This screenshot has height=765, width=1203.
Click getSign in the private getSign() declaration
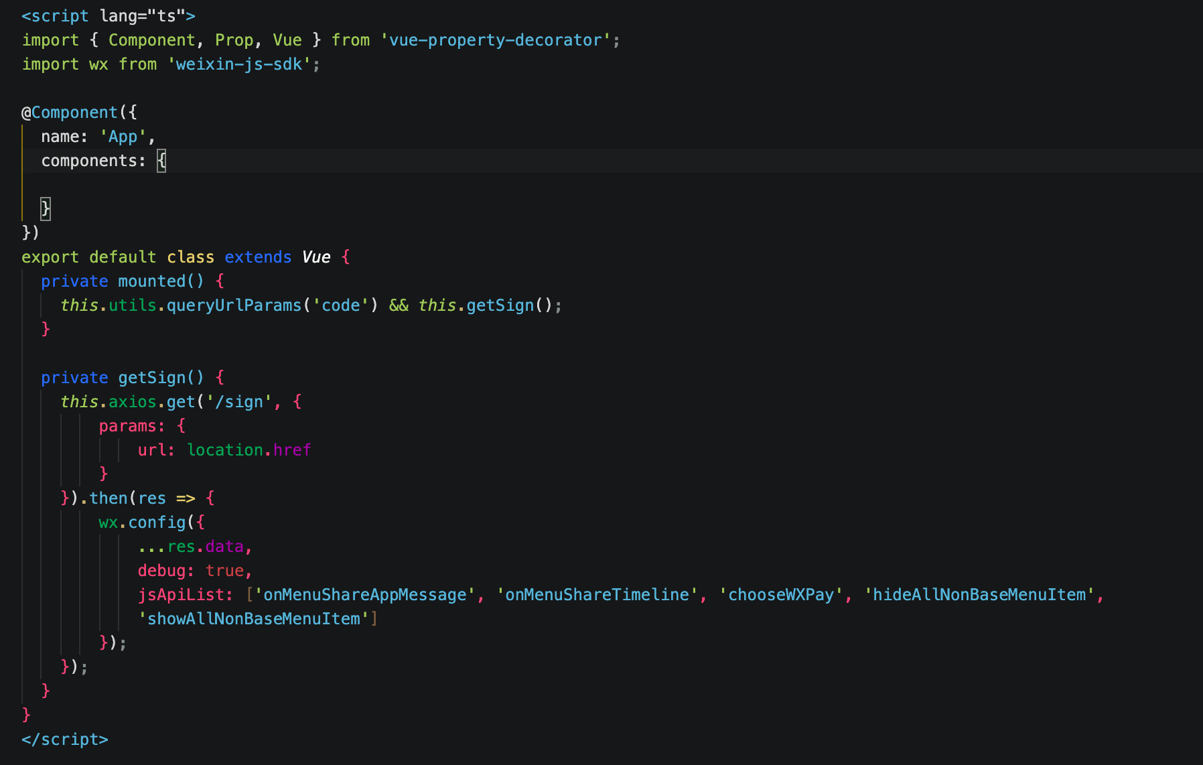(152, 378)
